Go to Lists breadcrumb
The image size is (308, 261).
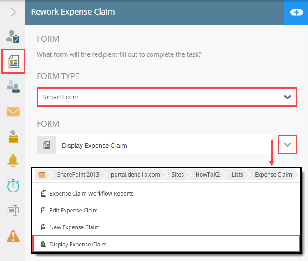tap(237, 174)
